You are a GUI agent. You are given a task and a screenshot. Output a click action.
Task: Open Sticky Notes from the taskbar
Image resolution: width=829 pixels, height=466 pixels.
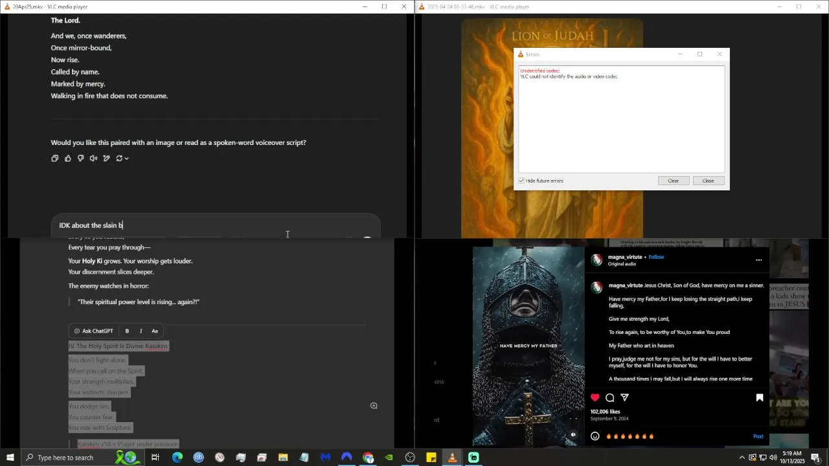click(x=431, y=458)
